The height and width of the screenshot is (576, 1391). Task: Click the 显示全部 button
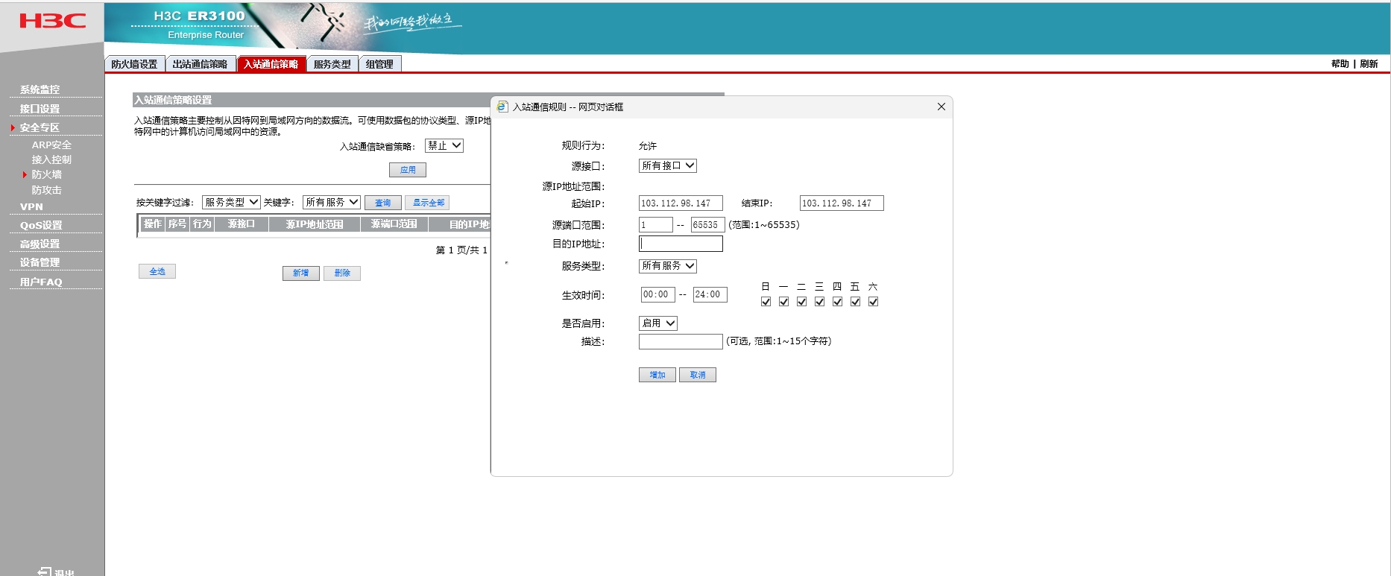coord(428,203)
